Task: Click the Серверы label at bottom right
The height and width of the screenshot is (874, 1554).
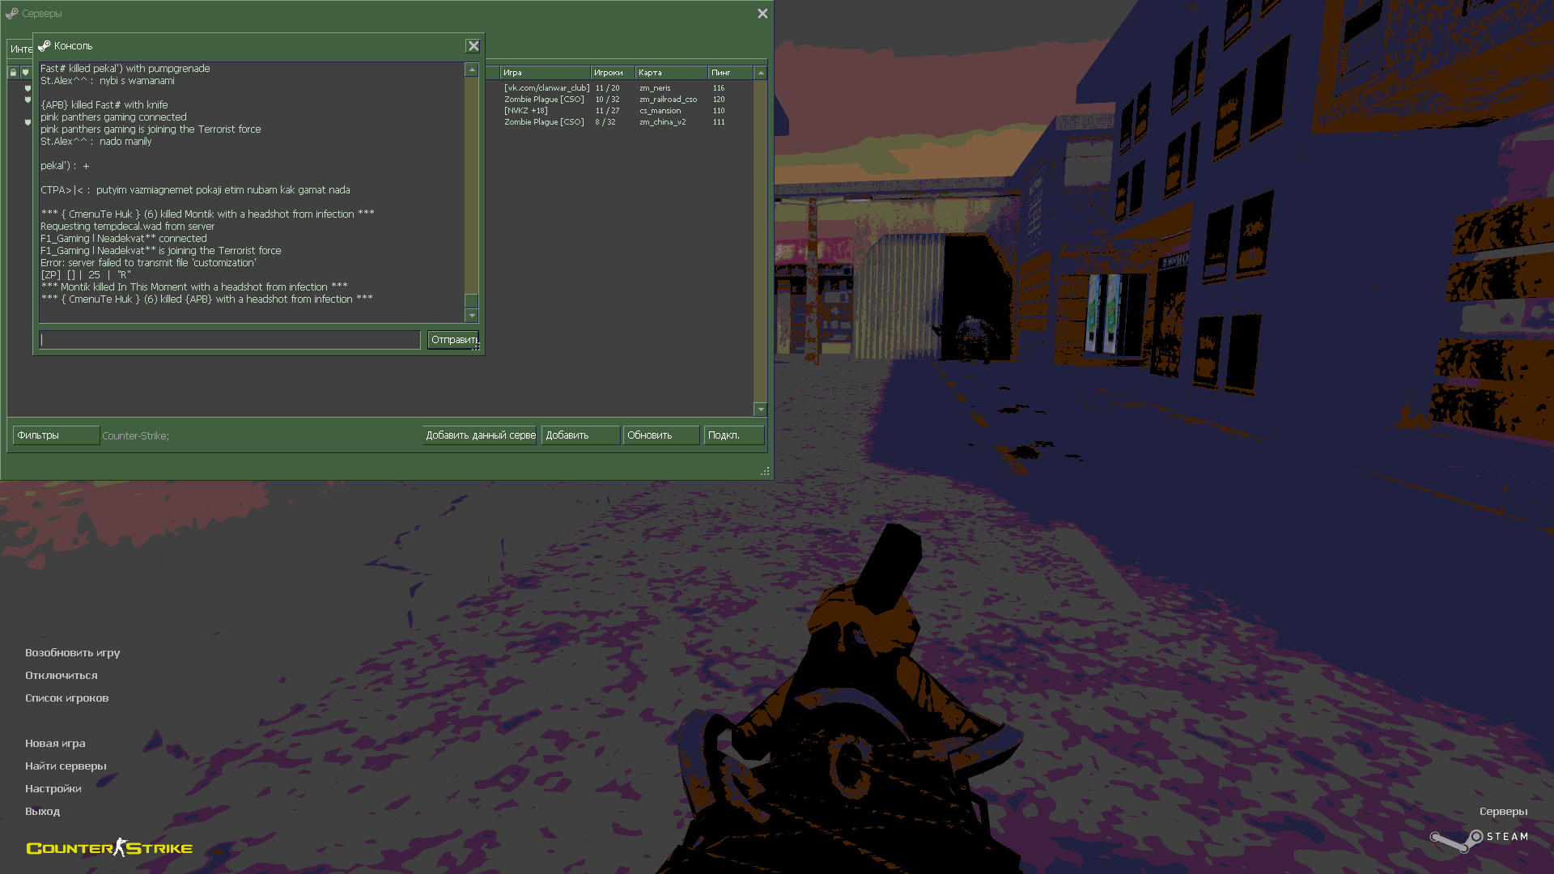Action: pyautogui.click(x=1503, y=812)
